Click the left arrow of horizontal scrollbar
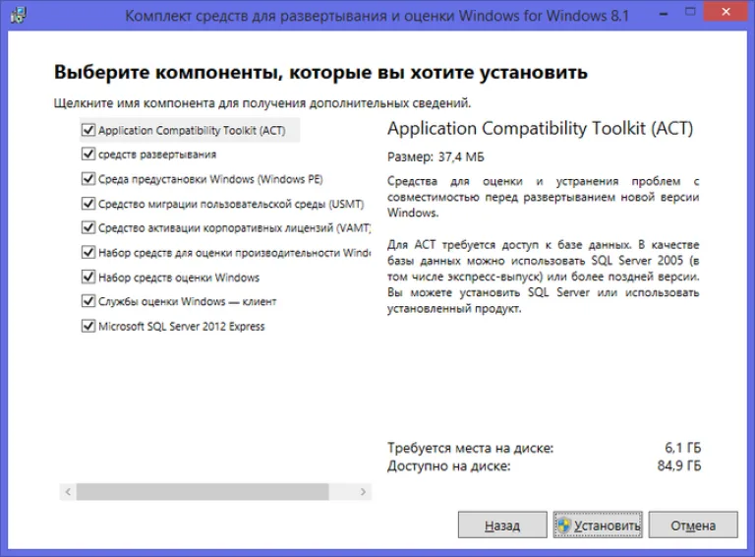Screen dimensions: 755x557 68,492
